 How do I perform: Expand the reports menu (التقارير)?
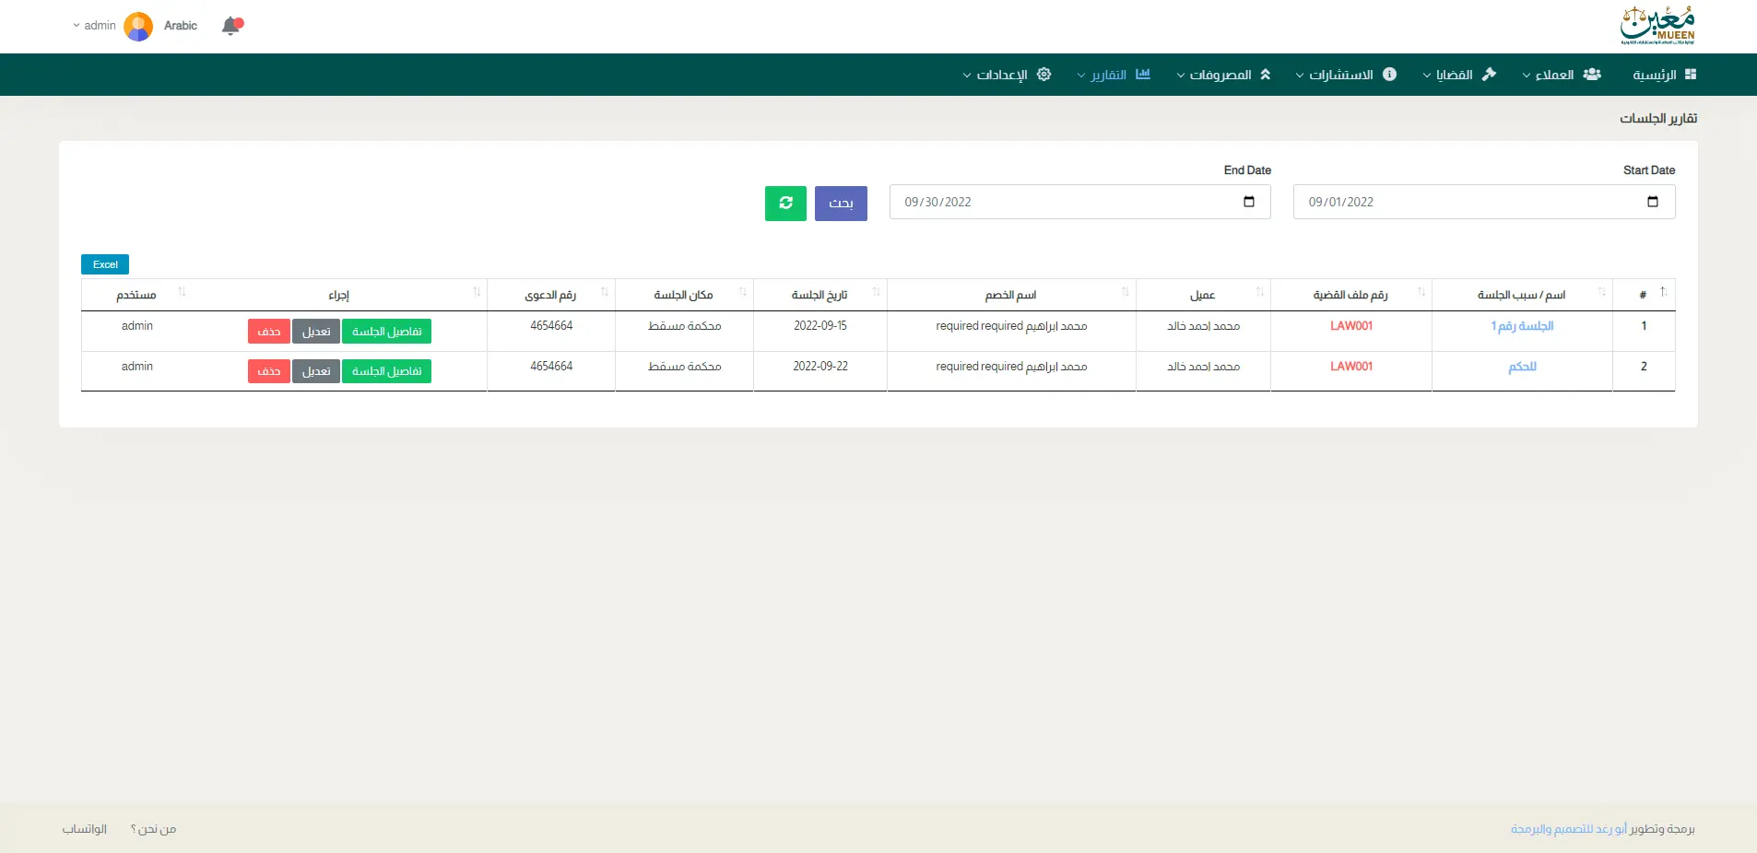coord(1114,75)
